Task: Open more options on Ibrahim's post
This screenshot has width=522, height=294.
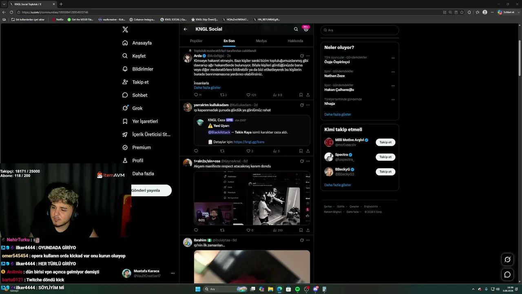Action: [x=308, y=241]
